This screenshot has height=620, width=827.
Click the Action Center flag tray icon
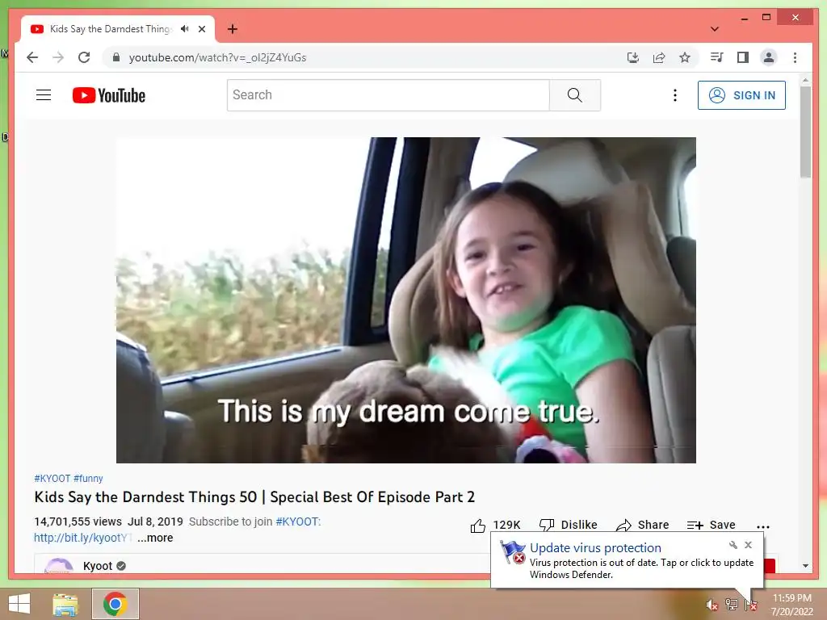coord(750,605)
